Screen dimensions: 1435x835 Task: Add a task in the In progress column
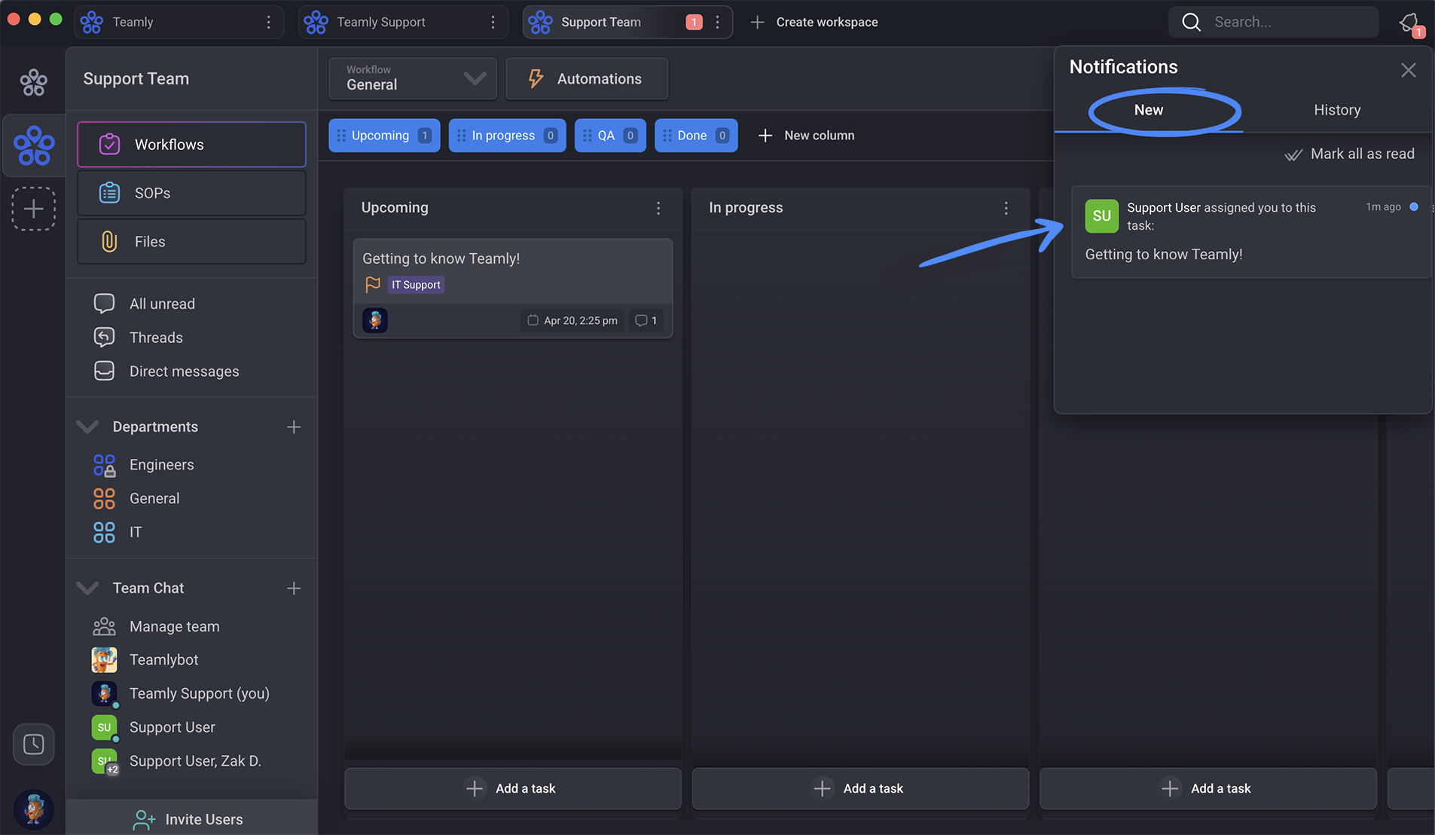[860, 788]
